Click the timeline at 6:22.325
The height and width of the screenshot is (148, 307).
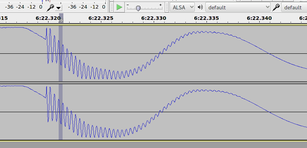point(101,18)
